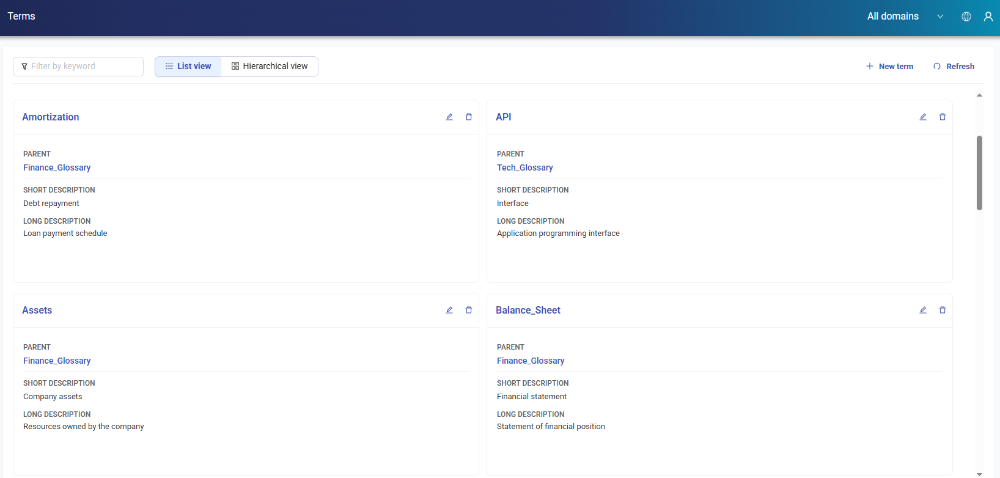Open Tech_Glossary parent link
The image size is (1000, 478).
[x=524, y=167]
